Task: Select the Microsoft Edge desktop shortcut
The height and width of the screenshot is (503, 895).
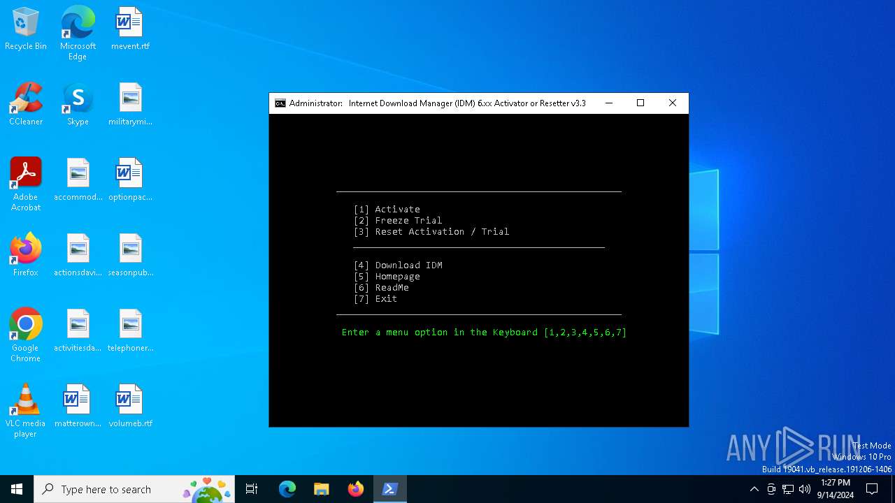Action: 78,34
